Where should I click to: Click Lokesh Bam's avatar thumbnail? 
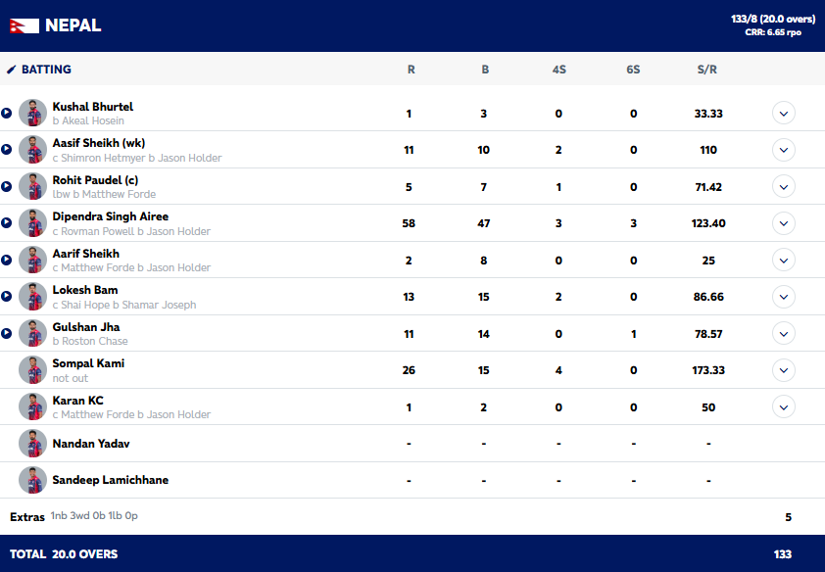tap(33, 297)
